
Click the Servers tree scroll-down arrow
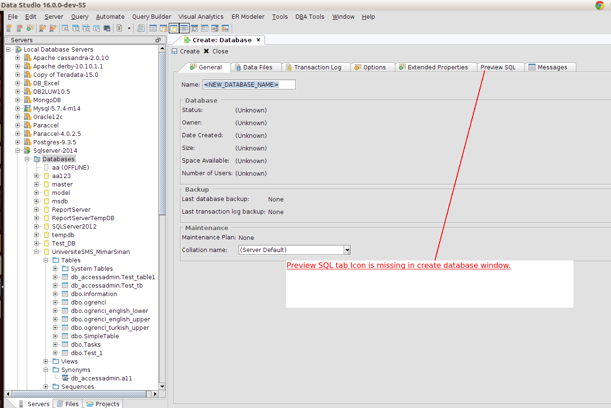tap(162, 386)
